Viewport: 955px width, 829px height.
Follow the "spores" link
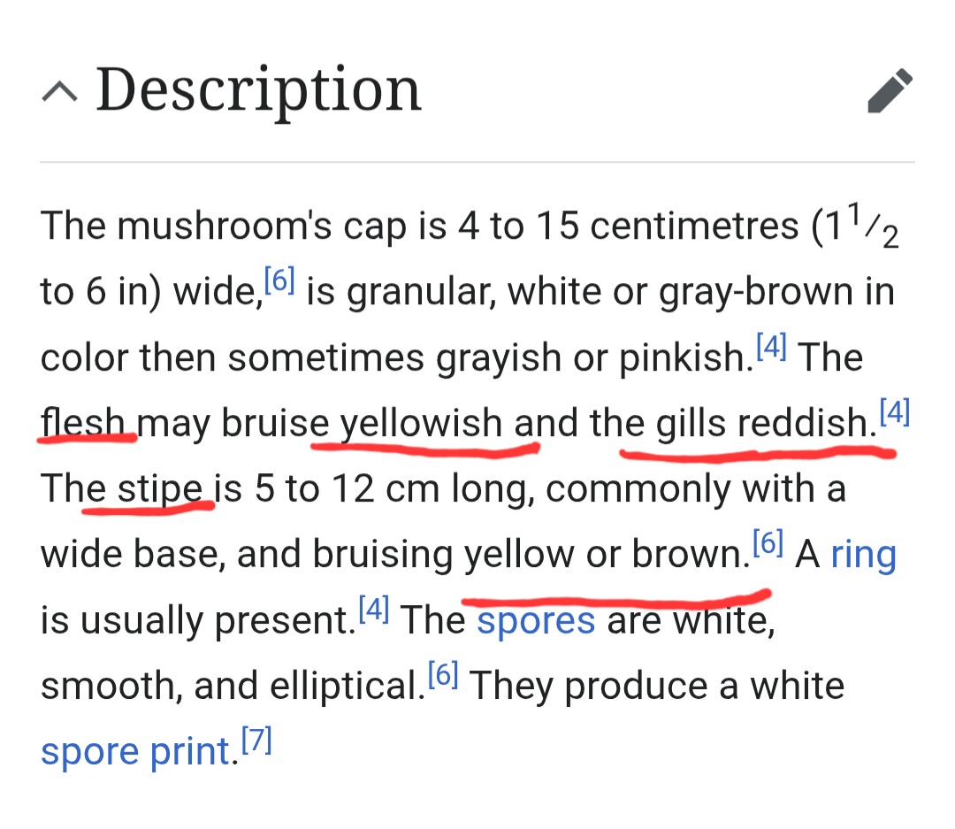536,621
